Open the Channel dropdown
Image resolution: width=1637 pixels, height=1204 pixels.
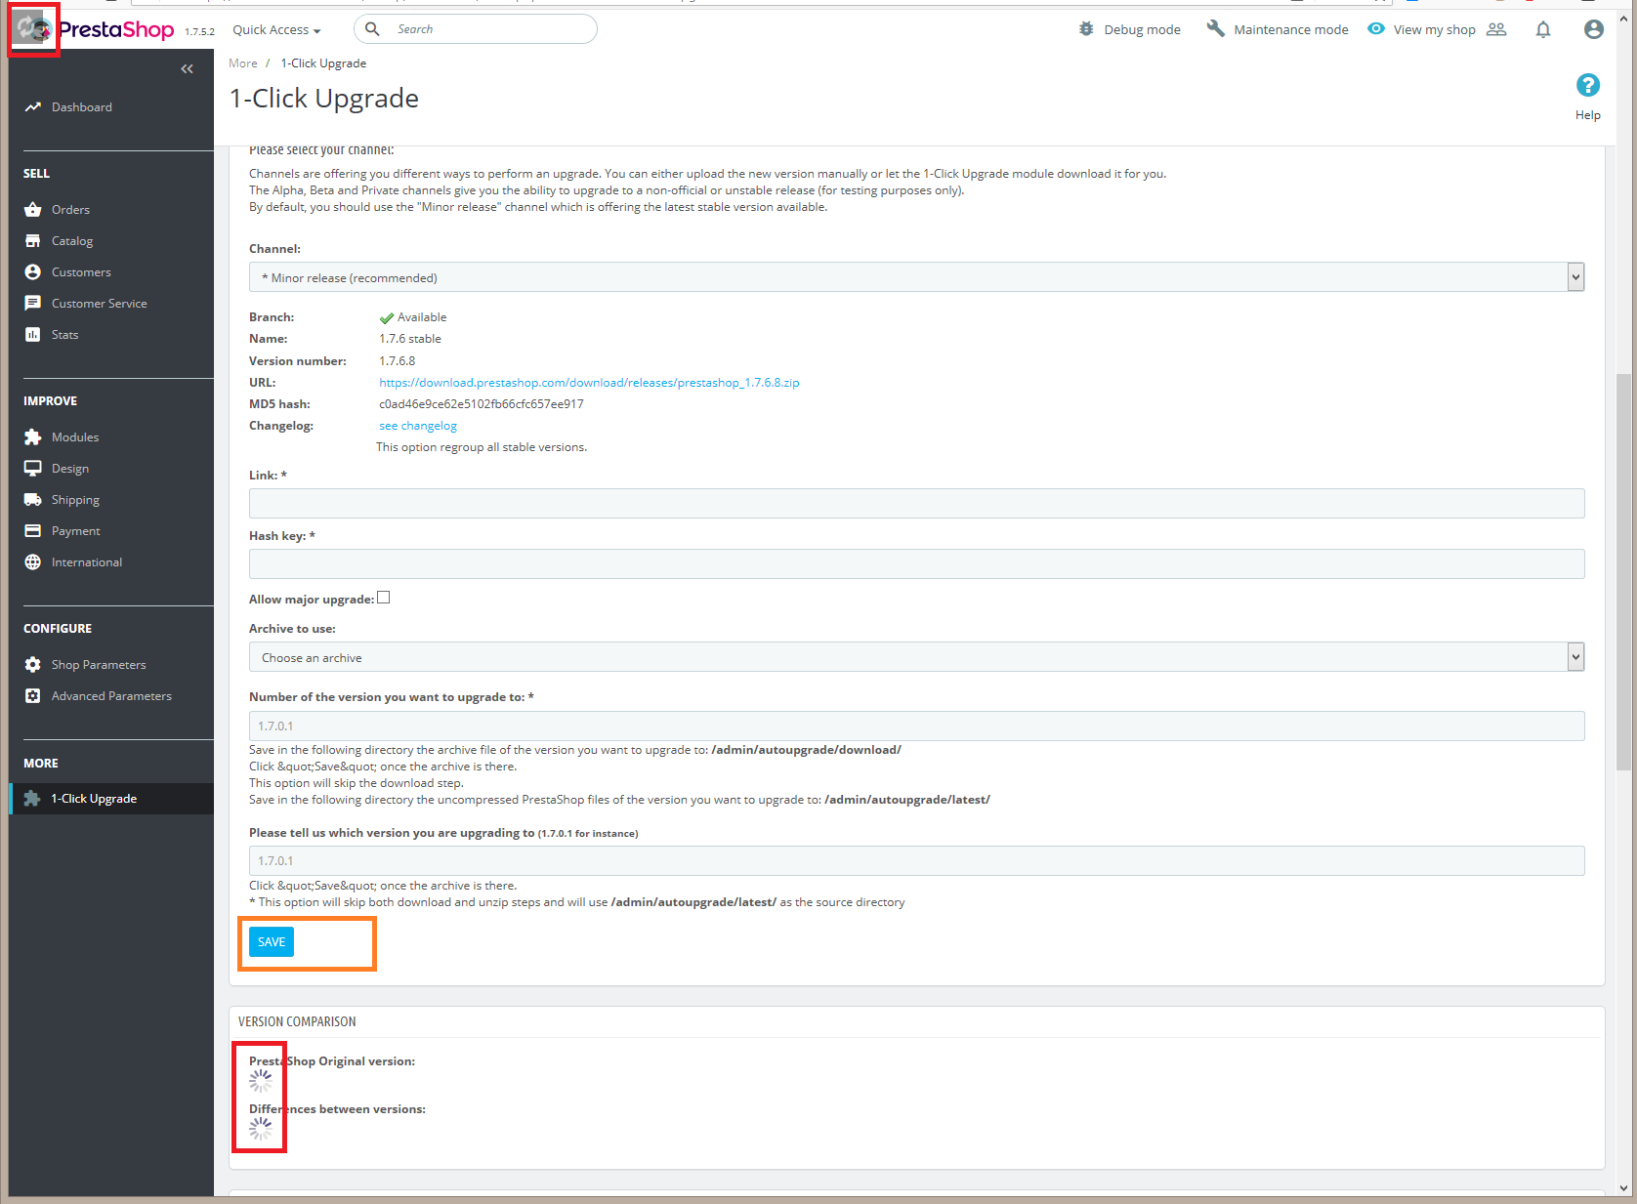tap(916, 277)
